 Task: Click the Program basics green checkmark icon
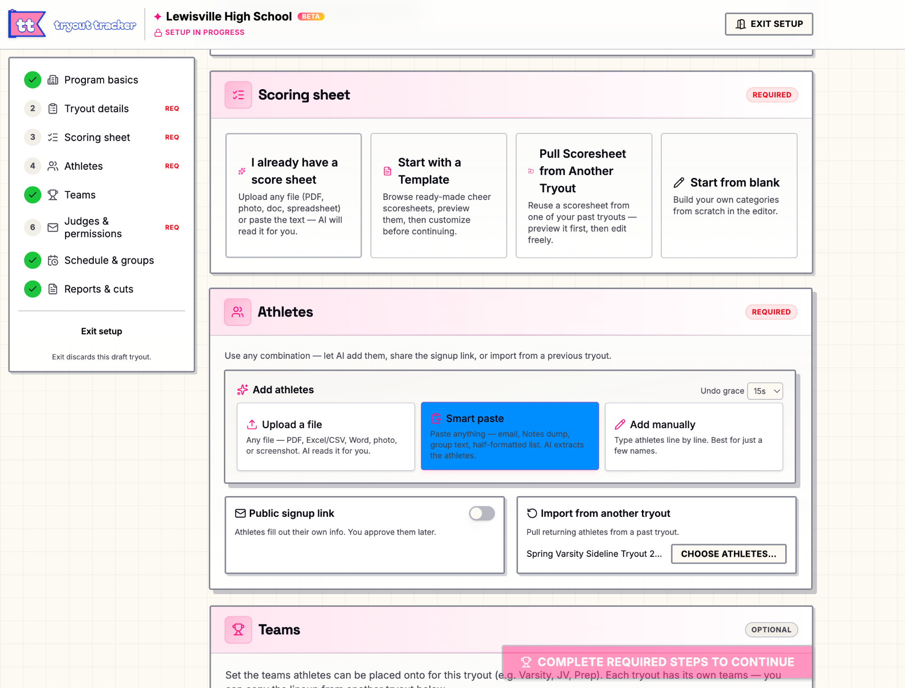pos(33,80)
